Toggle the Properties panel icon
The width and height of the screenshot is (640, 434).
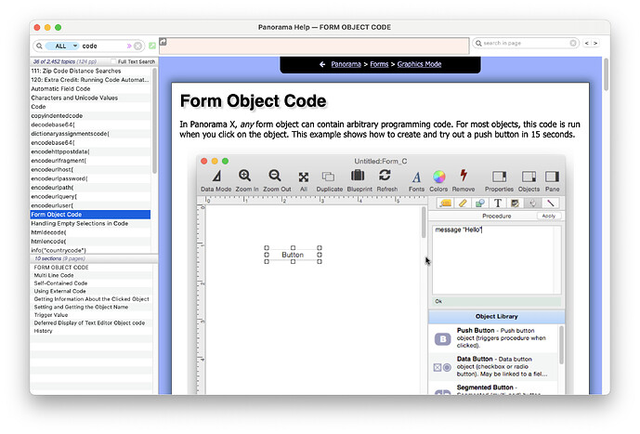pyautogui.click(x=499, y=177)
